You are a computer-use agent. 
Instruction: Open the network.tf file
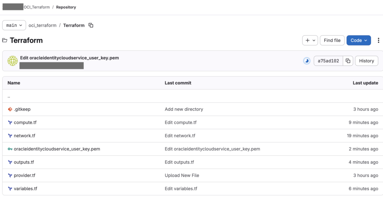pyautogui.click(x=24, y=136)
